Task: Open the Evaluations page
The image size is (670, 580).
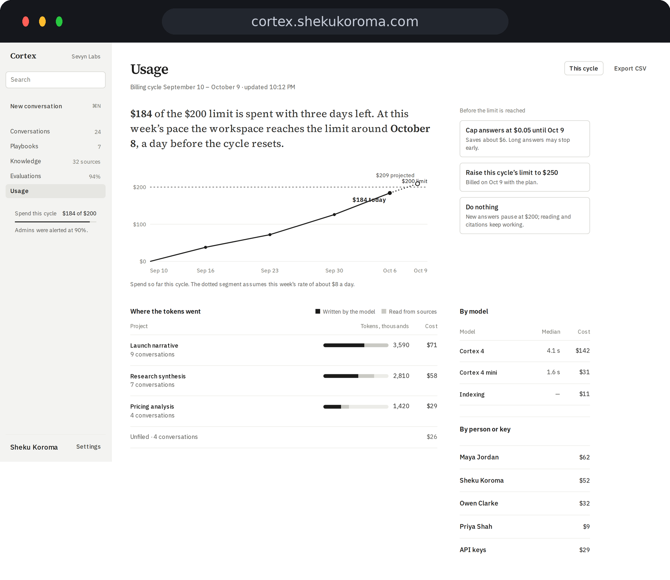Action: click(55, 176)
